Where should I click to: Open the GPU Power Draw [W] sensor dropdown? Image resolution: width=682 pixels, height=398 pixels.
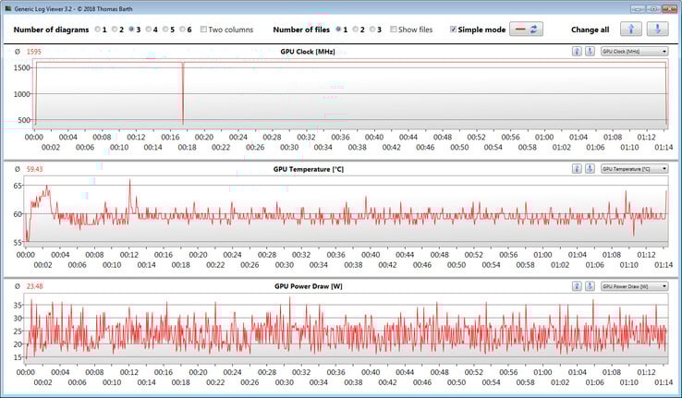(x=634, y=286)
